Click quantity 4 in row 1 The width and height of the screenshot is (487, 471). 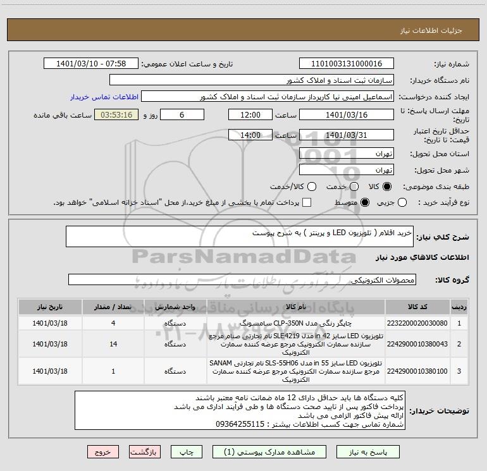click(x=113, y=323)
